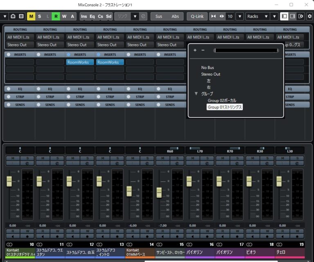Open the Stereo Out routing of first channel
314x262 pixels.
pyautogui.click(x=20, y=45)
